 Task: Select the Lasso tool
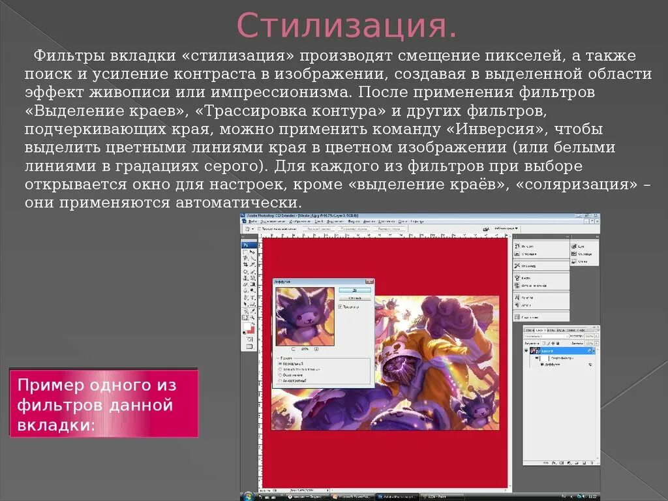click(245, 258)
